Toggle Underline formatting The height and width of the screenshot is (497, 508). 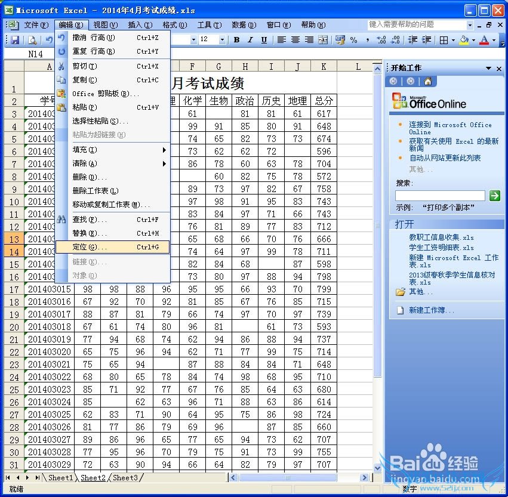(x=264, y=40)
